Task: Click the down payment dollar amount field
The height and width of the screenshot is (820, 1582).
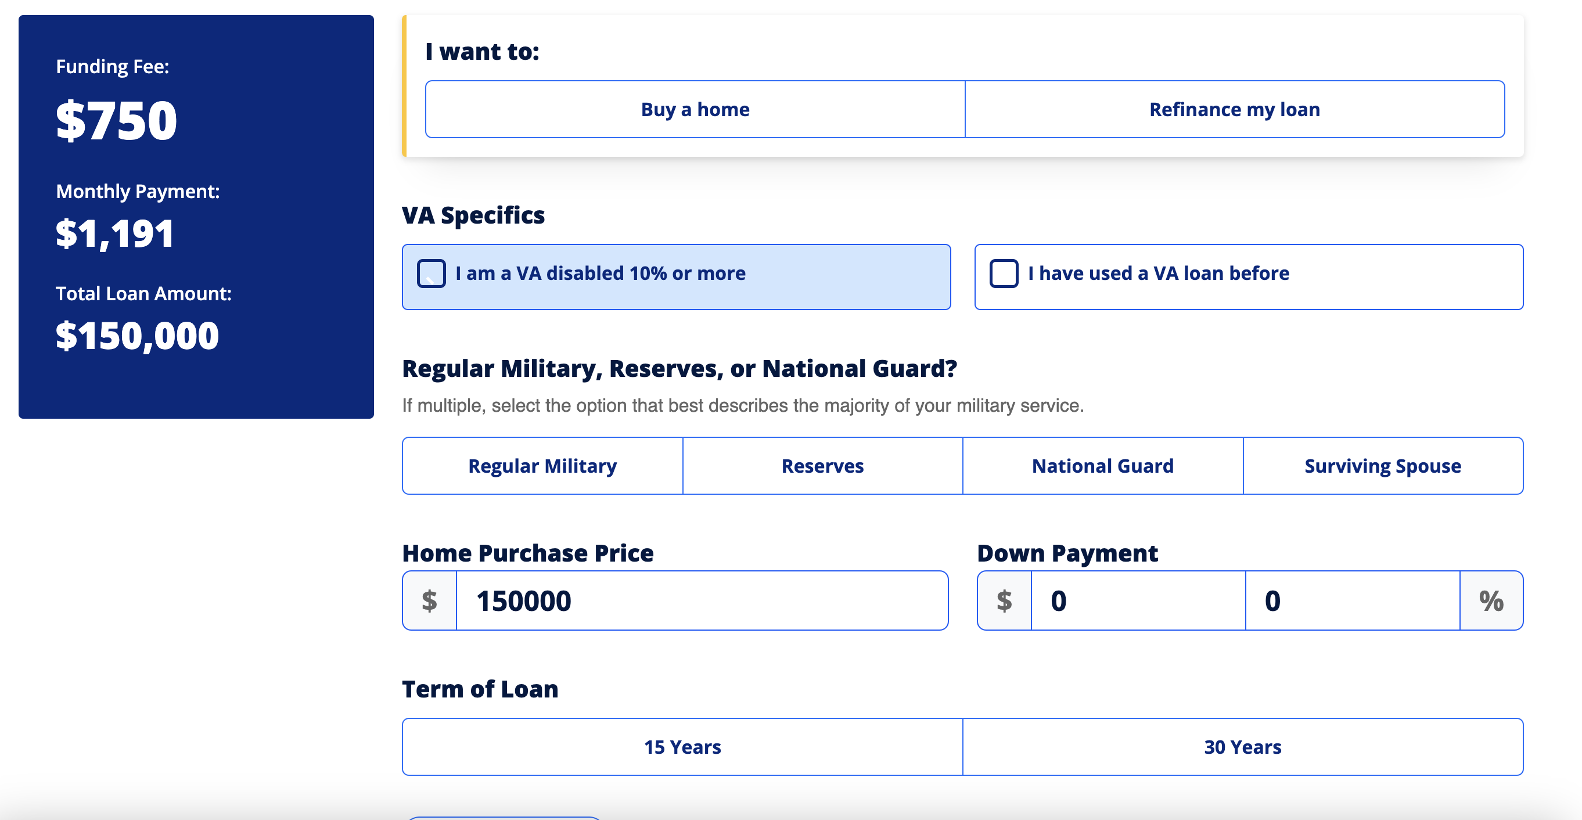Action: (1136, 600)
